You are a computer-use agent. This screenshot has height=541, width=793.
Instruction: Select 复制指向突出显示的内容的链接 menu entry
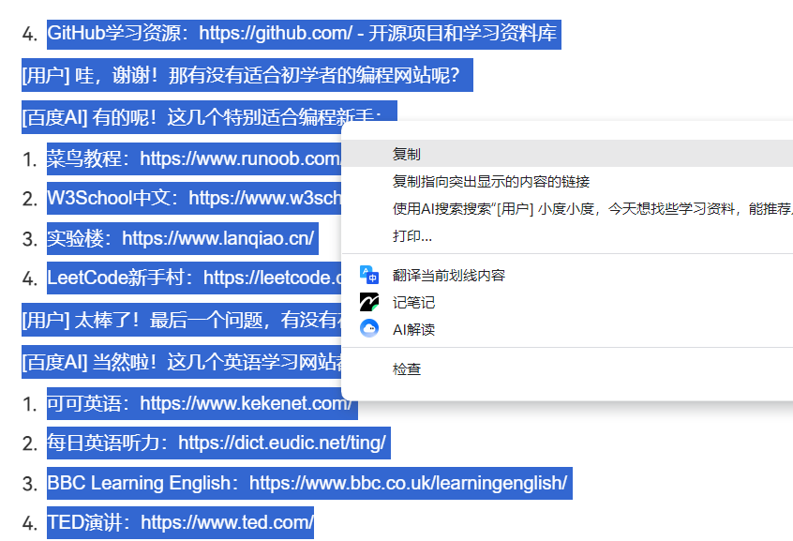point(567,181)
